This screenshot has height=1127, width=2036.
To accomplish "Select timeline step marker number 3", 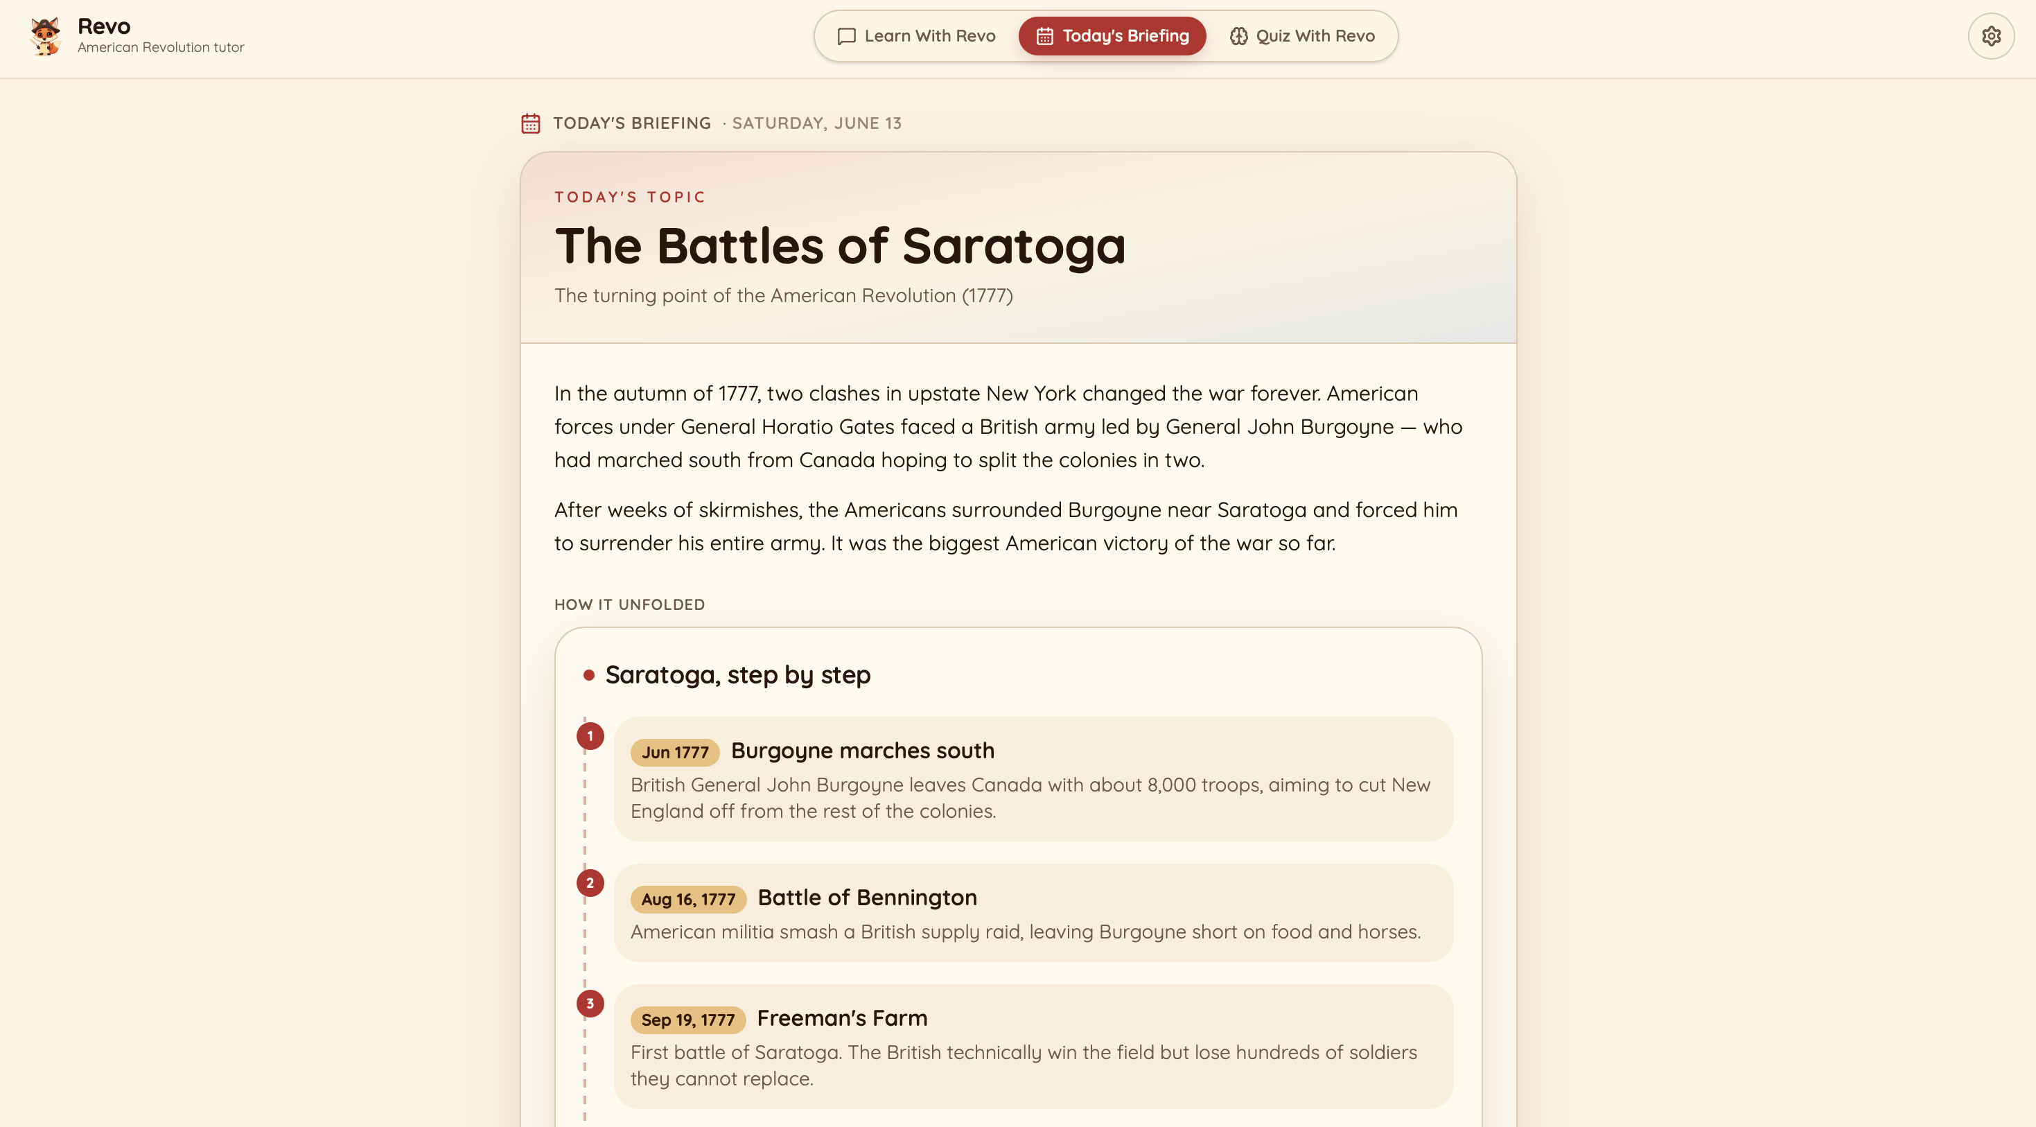I will pos(590,1004).
